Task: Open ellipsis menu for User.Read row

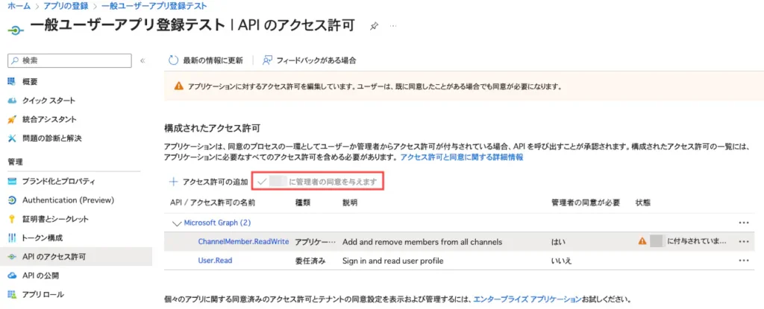Action: tap(743, 261)
